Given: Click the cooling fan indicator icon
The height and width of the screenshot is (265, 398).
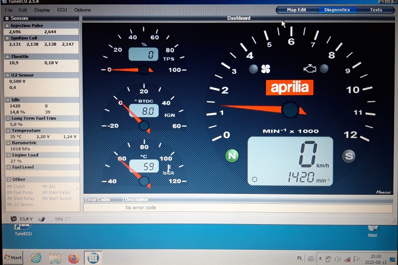Looking at the screenshot, I should [266, 69].
